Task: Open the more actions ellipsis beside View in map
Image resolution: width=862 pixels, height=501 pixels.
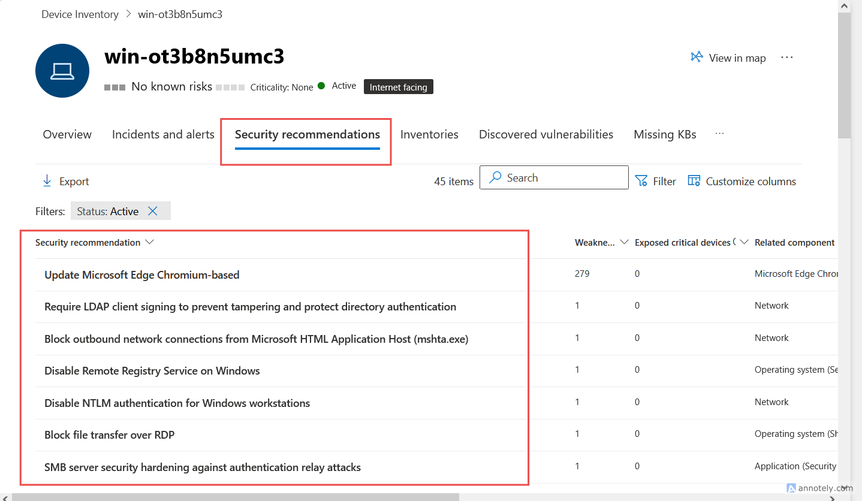Action: (787, 58)
